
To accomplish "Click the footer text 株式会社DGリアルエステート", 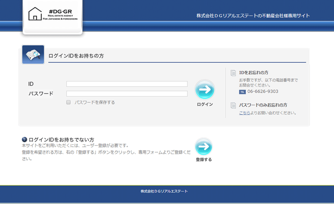I will (x=164, y=191).
